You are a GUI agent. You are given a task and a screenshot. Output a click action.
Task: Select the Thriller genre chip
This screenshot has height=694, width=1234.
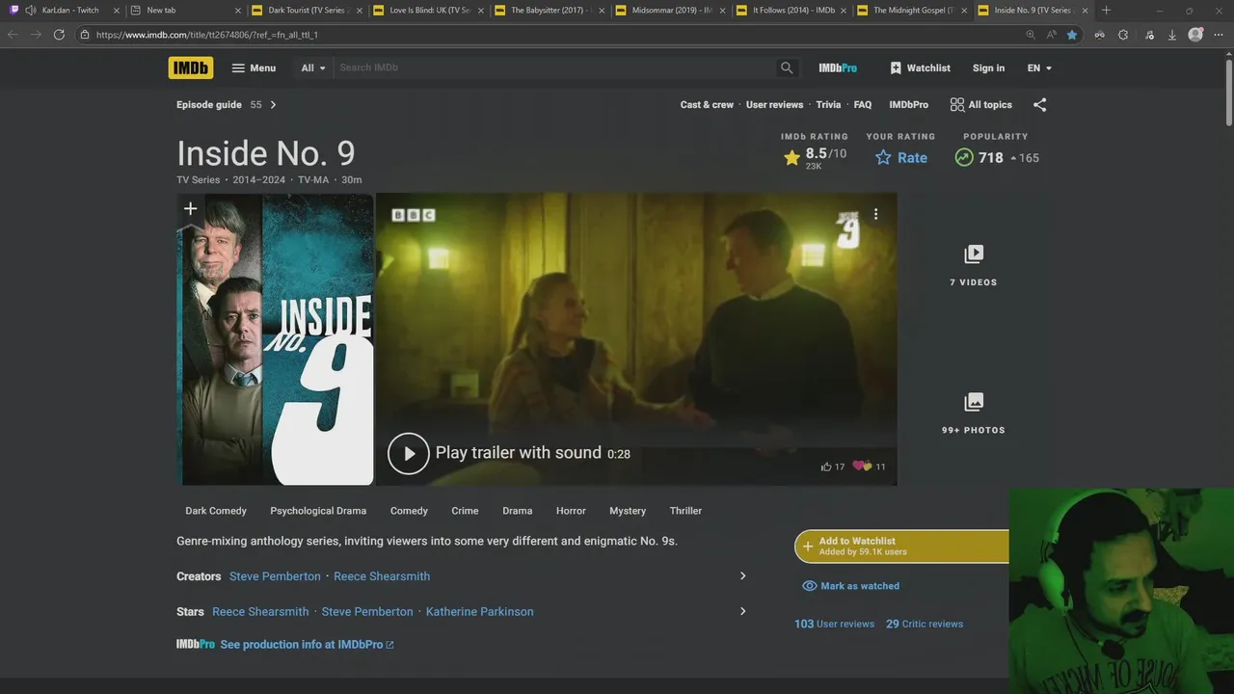(685, 511)
